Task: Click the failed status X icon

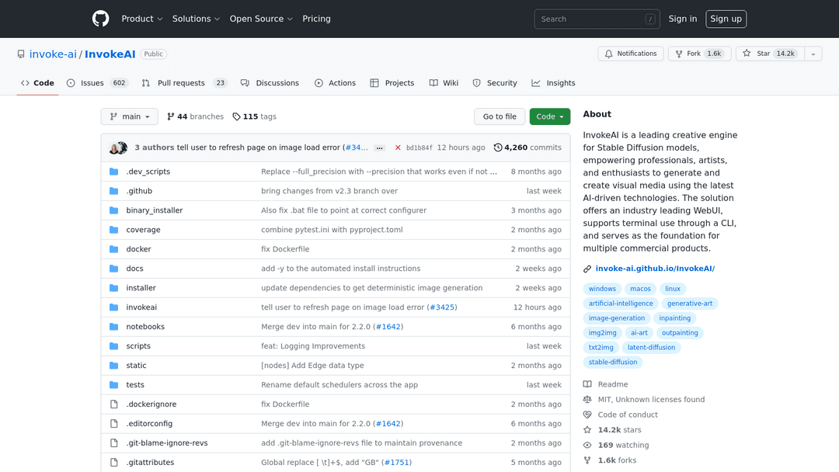Action: 398,147
